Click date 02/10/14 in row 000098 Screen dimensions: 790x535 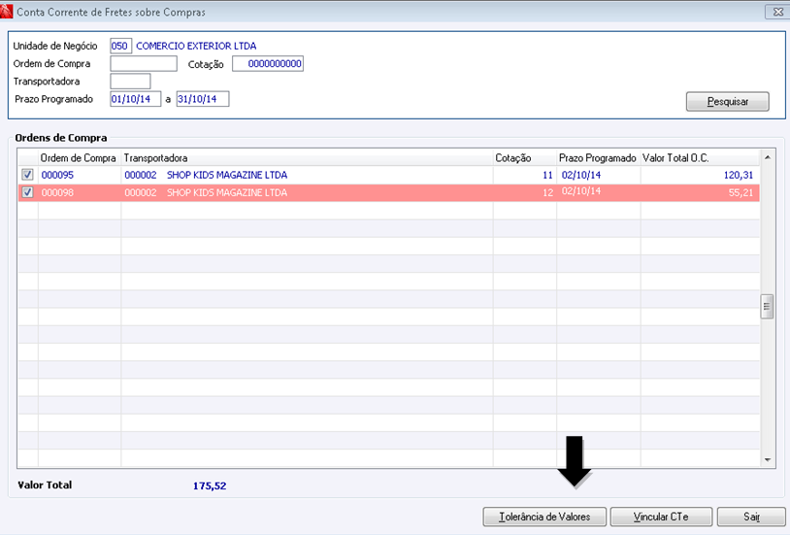coord(581,191)
